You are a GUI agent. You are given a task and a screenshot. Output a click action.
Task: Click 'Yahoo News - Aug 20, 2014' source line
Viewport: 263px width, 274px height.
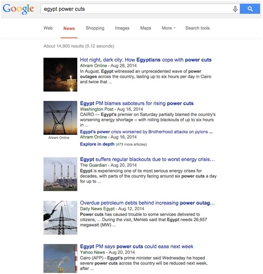pyautogui.click(x=107, y=252)
